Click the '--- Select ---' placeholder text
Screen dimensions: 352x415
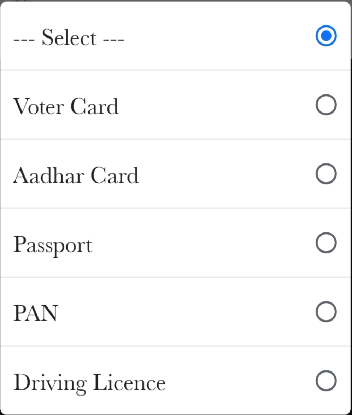(69, 37)
